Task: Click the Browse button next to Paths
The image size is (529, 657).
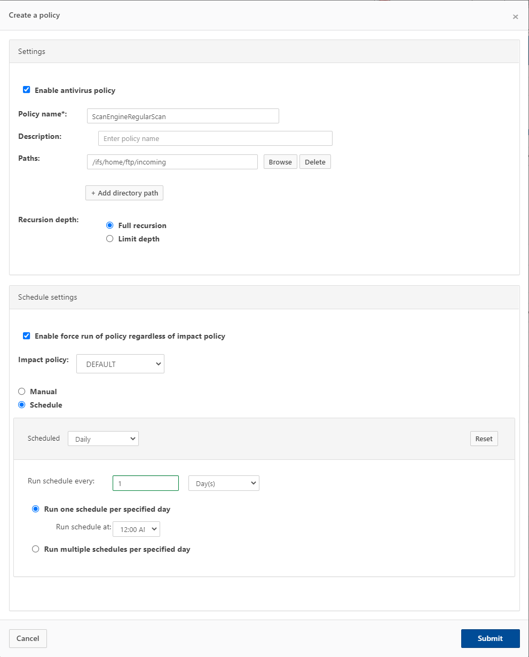Action: click(x=280, y=161)
